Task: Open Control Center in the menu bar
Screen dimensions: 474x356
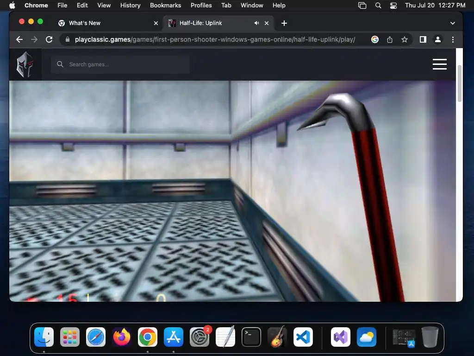Action: click(393, 6)
